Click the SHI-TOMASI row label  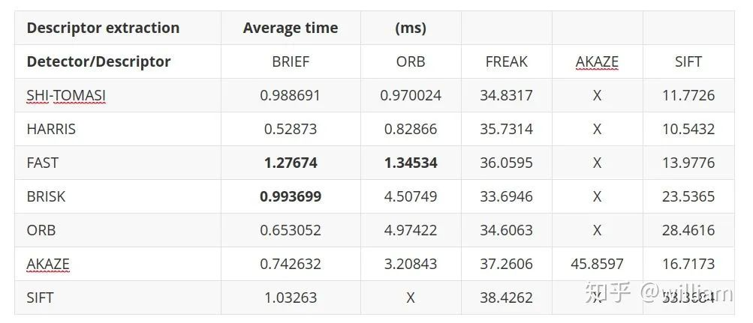pyautogui.click(x=66, y=95)
